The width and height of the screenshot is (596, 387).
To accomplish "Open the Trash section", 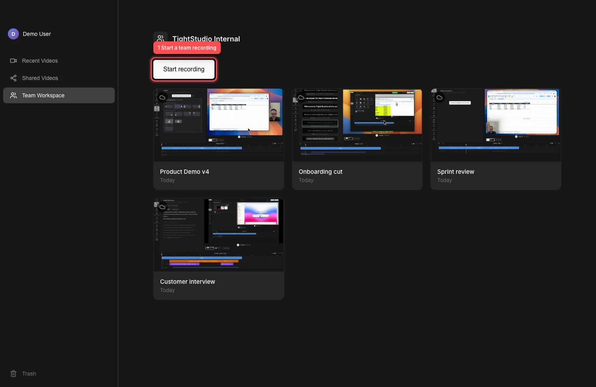I will click(59, 374).
